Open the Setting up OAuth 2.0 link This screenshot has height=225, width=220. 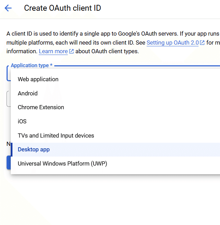click(173, 43)
